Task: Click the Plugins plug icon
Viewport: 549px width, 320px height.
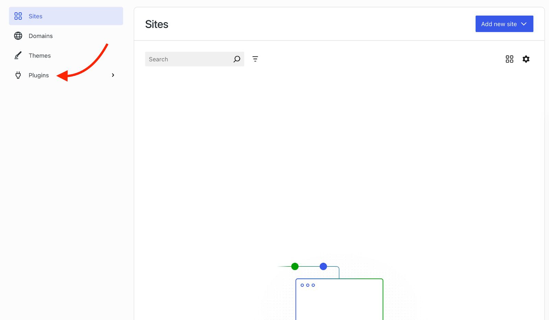Action: pos(18,75)
